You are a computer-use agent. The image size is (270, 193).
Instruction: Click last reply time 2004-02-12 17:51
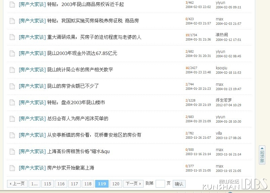tap(229, 40)
